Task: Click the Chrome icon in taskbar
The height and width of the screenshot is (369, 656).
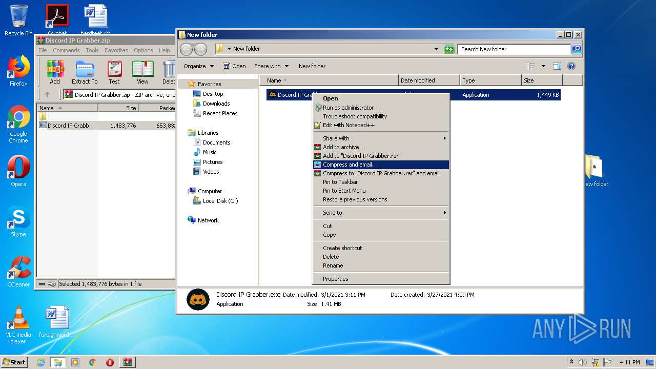Action: point(93,362)
